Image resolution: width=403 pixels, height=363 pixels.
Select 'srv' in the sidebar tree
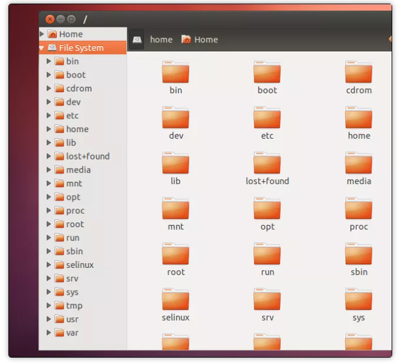72,279
